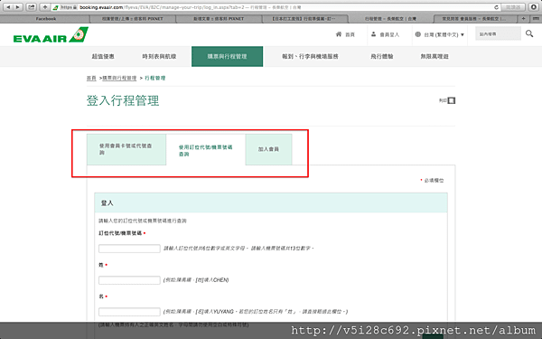
Task: Switch to the Facebook browser tab
Action: point(46,19)
